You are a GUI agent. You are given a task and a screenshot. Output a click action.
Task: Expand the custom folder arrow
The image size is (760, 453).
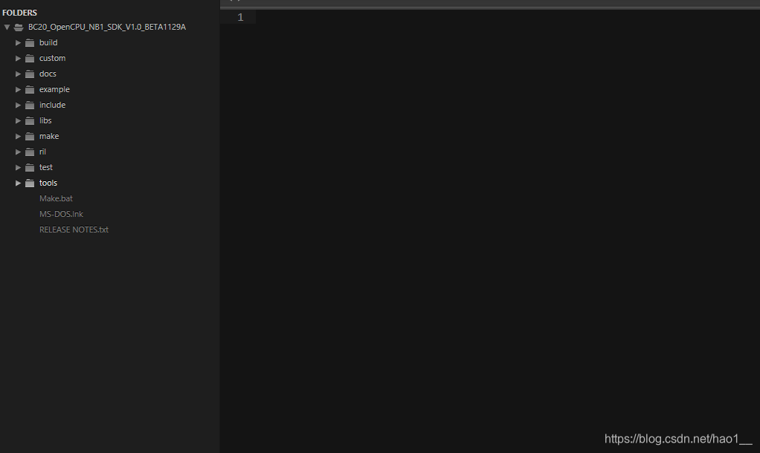coord(18,58)
